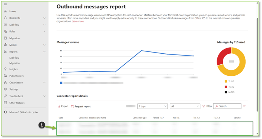The image size is (262, 139).
Task: Click the column options icon beside Search
Action: tap(244, 106)
